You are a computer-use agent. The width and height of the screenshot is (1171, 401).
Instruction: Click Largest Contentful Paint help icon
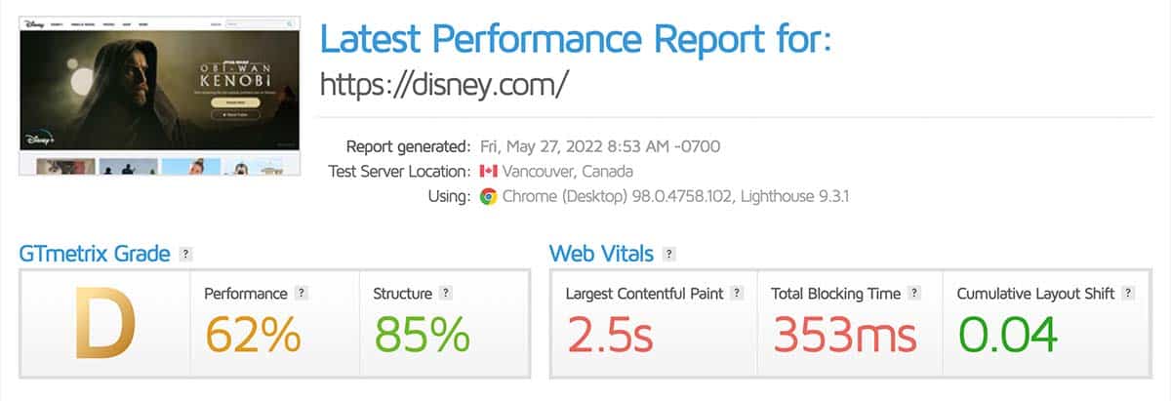[737, 293]
